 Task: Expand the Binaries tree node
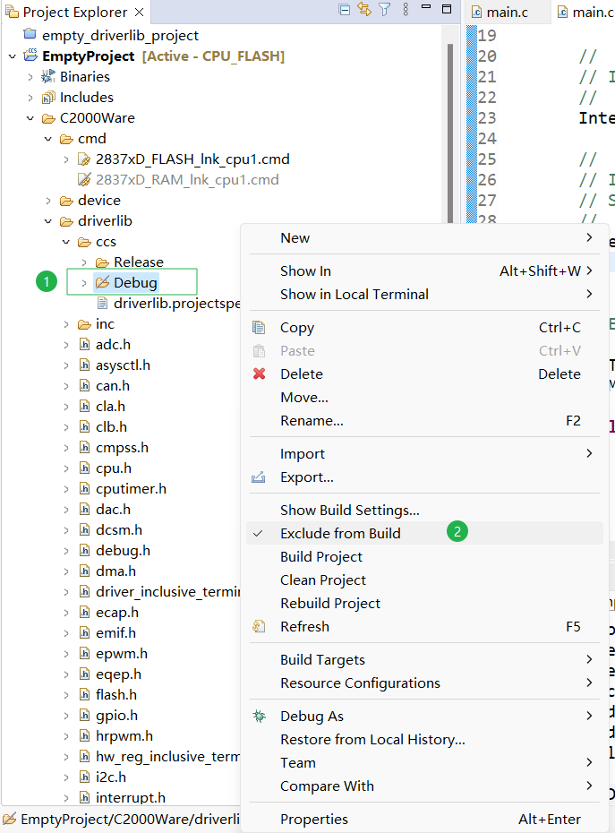click(x=30, y=77)
